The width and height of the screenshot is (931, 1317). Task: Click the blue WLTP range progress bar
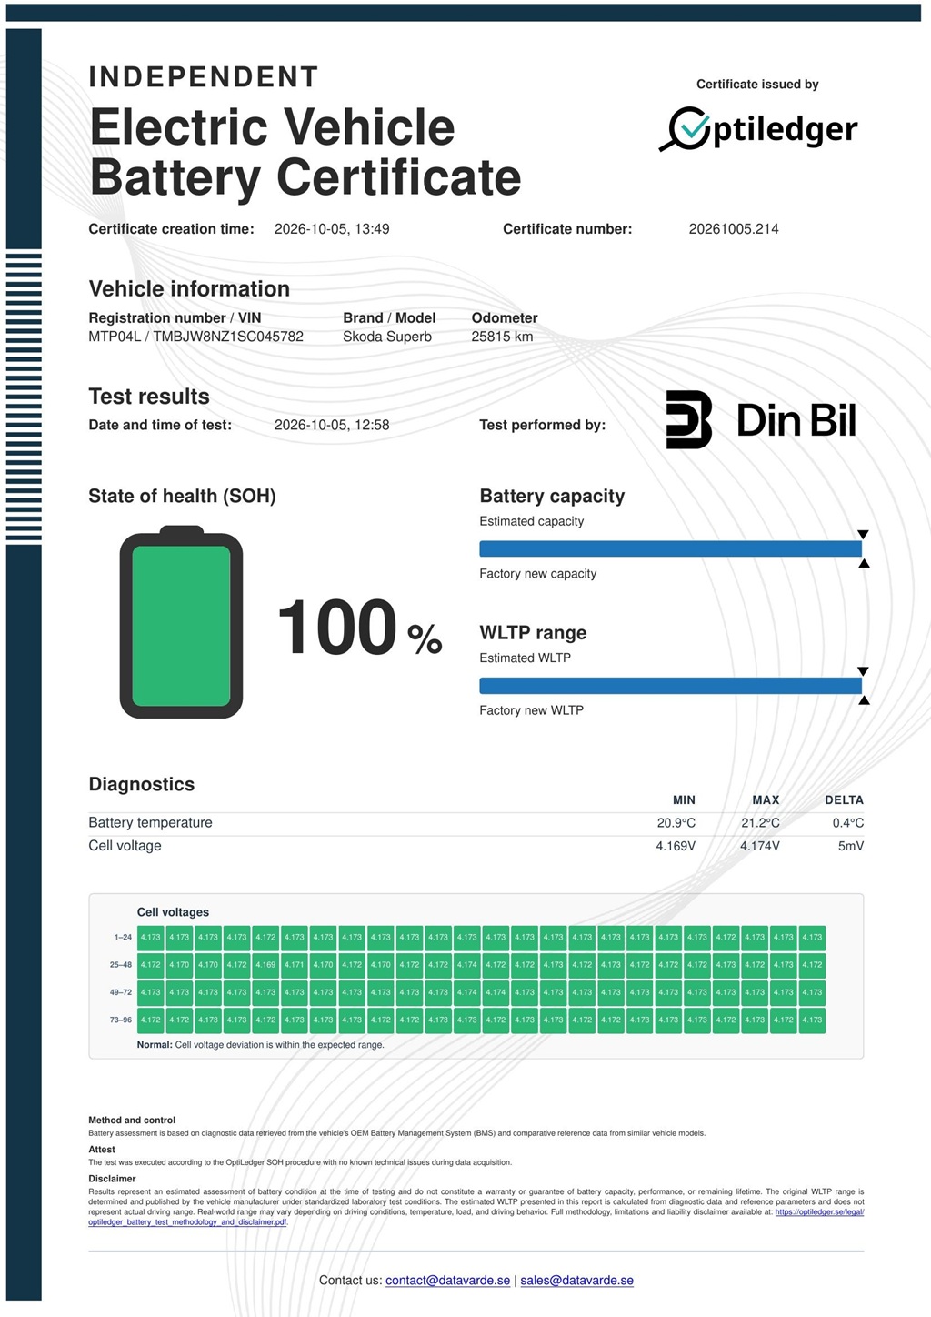(670, 685)
